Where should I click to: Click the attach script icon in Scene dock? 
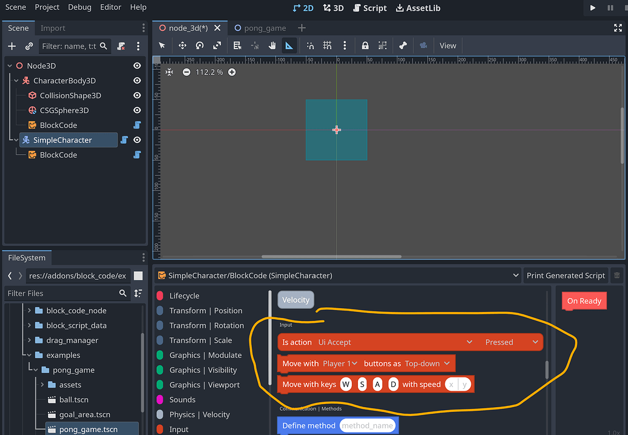(x=121, y=46)
